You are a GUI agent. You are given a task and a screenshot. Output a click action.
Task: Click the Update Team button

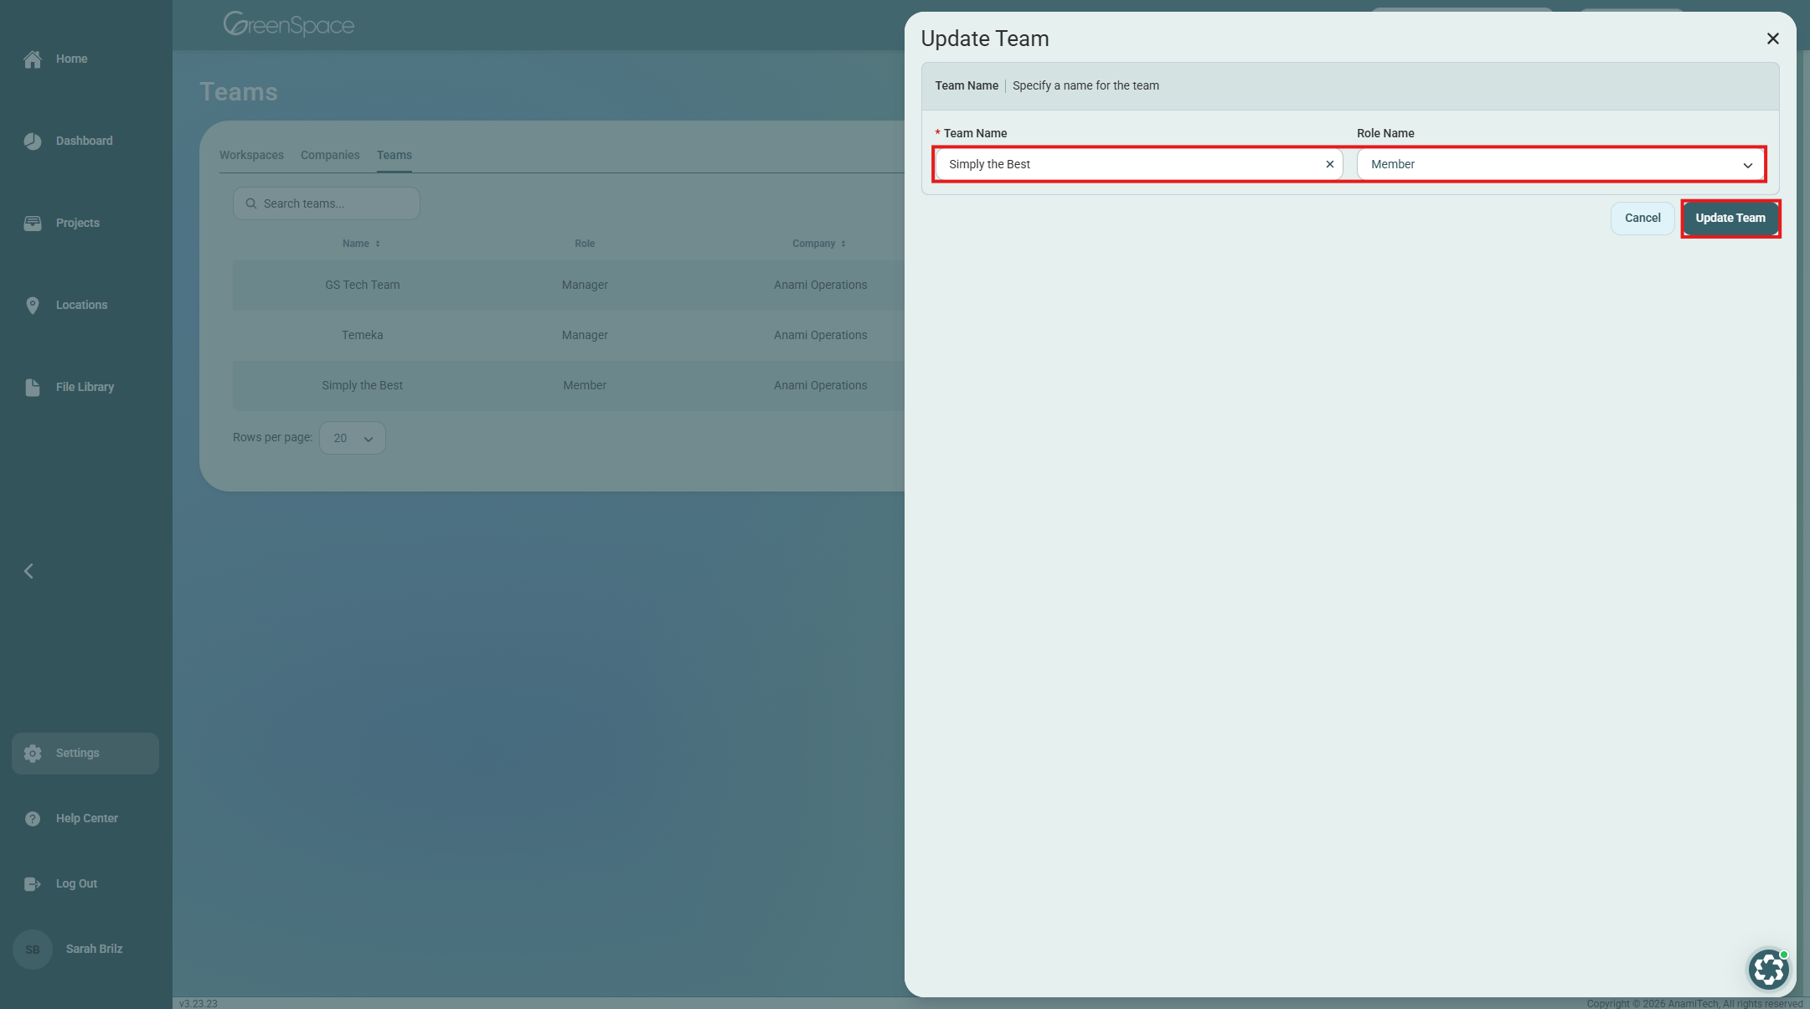click(x=1730, y=218)
